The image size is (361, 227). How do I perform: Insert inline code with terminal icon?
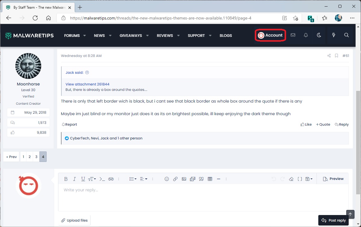tap(102, 179)
